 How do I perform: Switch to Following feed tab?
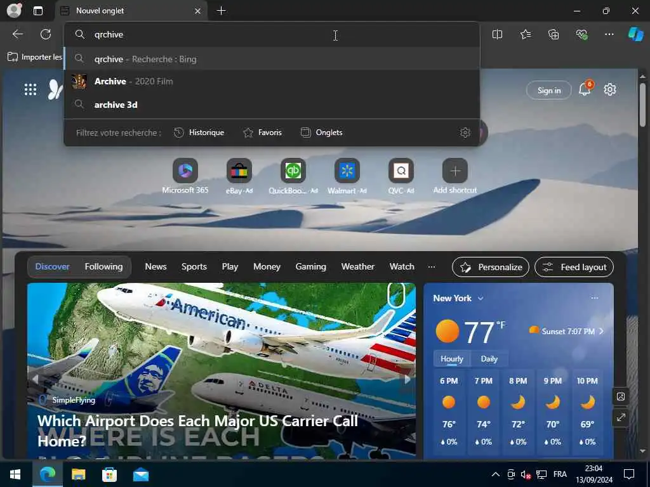click(x=103, y=267)
